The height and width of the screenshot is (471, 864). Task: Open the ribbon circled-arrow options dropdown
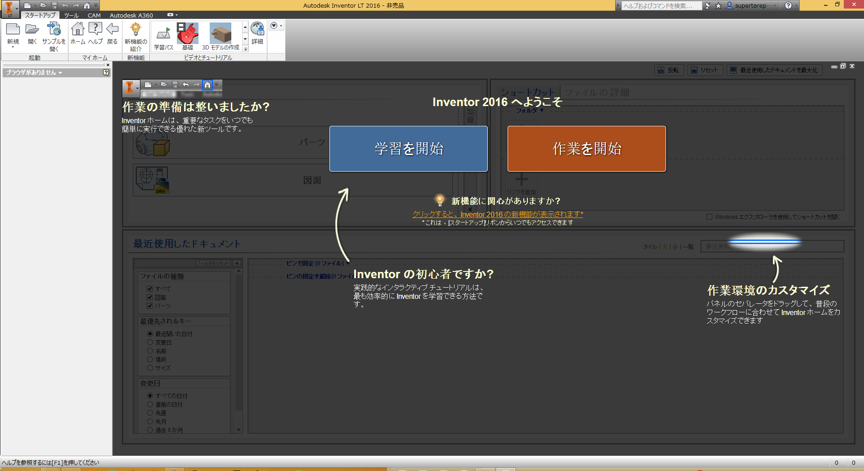[x=276, y=26]
